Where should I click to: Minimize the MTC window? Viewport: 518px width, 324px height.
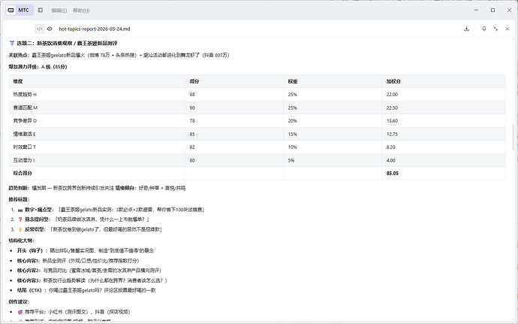(476, 11)
